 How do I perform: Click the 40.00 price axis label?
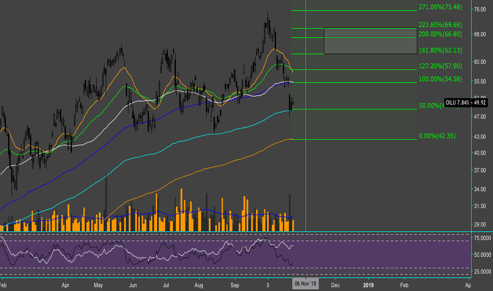coord(480,153)
